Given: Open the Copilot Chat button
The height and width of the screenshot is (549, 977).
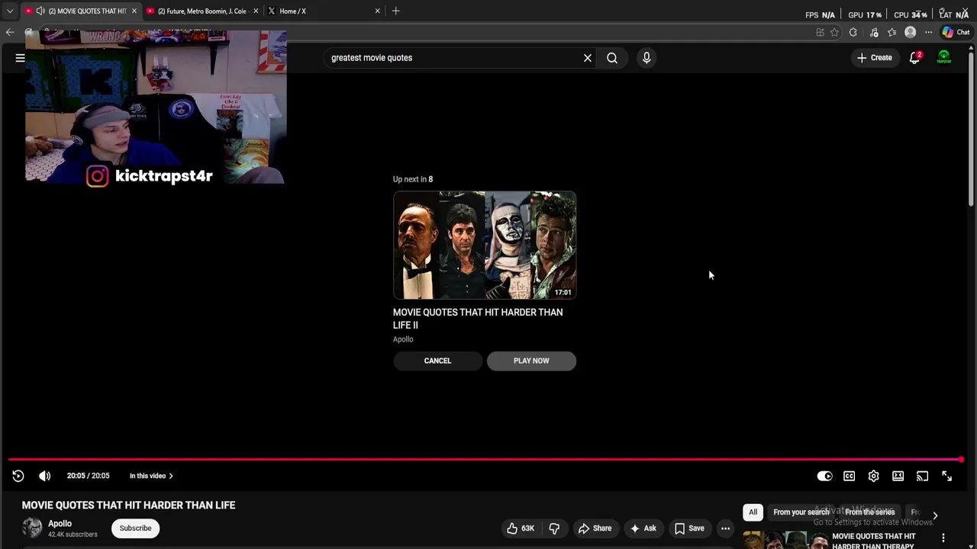Looking at the screenshot, I should pyautogui.click(x=956, y=32).
